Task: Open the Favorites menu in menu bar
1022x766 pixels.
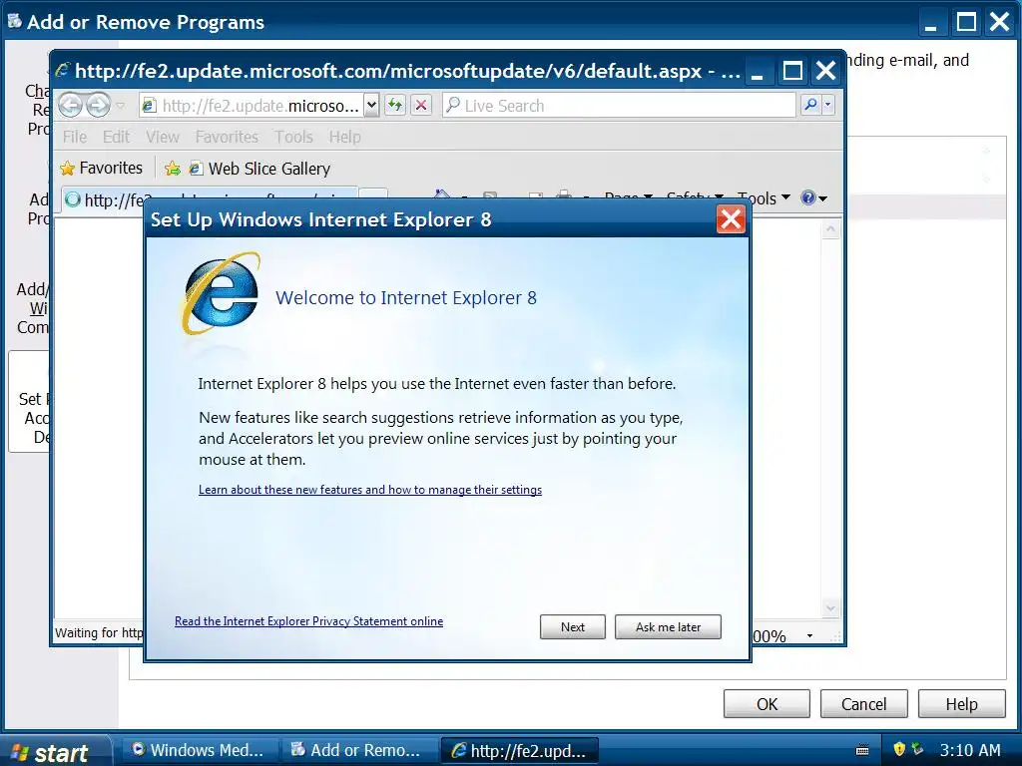Action: [227, 137]
